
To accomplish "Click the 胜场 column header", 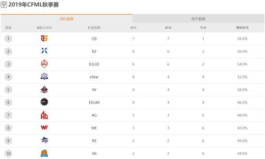I will tap(168, 27).
